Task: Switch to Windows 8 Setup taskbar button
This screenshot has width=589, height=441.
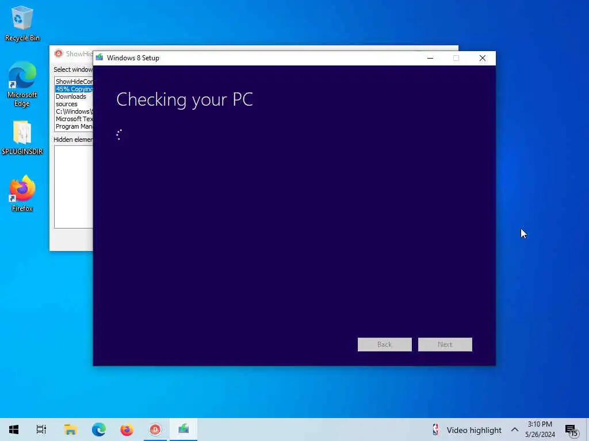Action: point(183,430)
